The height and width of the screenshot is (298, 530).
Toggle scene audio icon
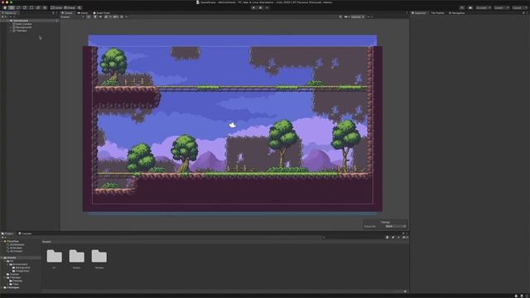100,17
